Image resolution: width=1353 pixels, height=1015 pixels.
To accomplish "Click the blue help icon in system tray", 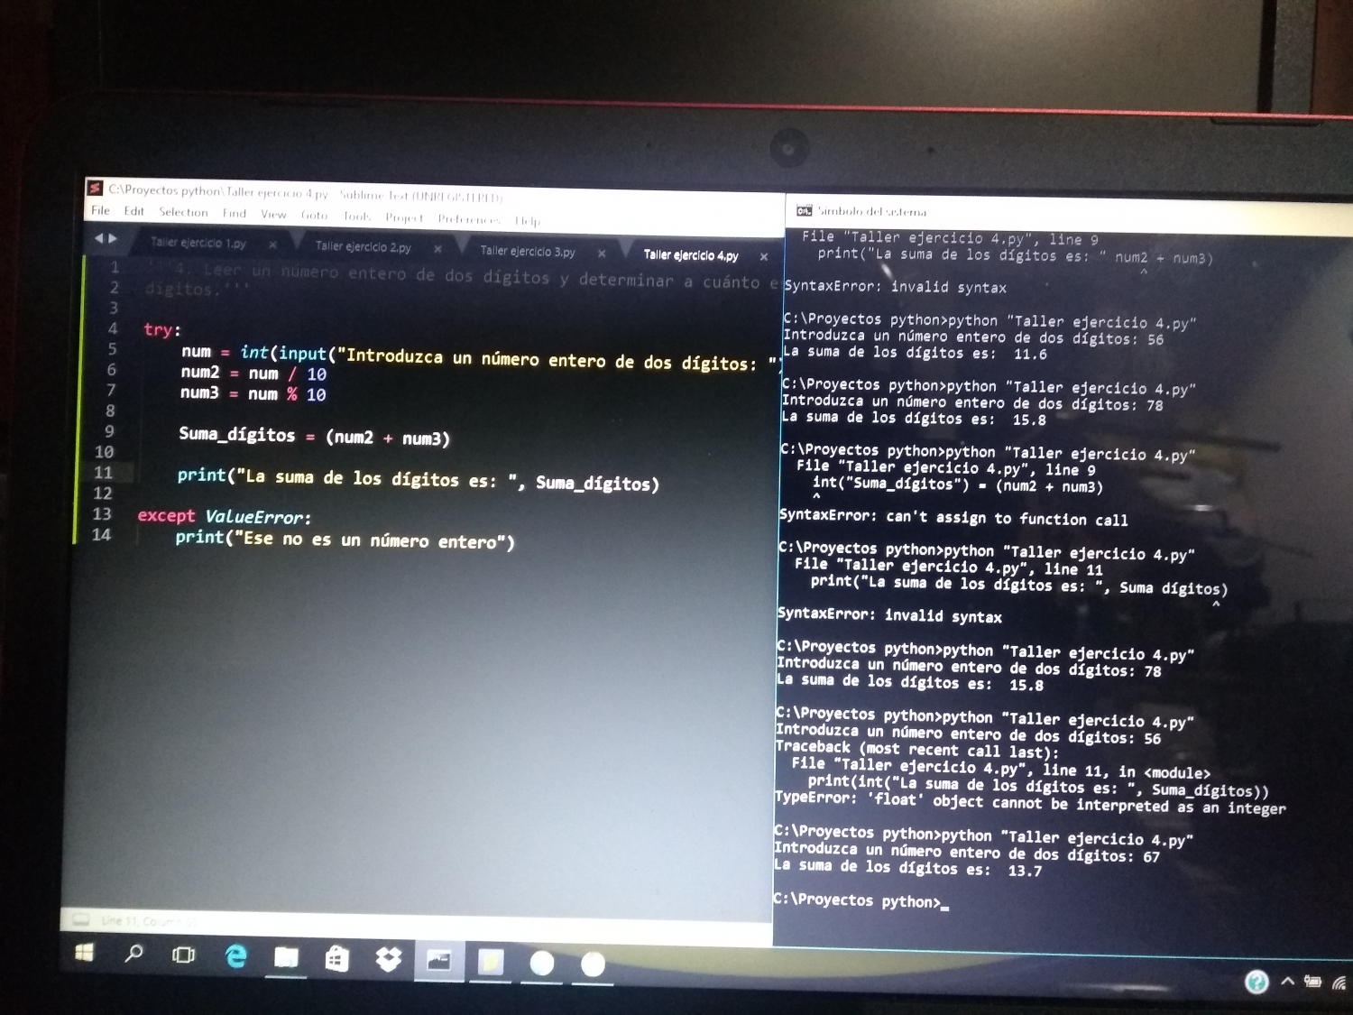I will 1256,982.
